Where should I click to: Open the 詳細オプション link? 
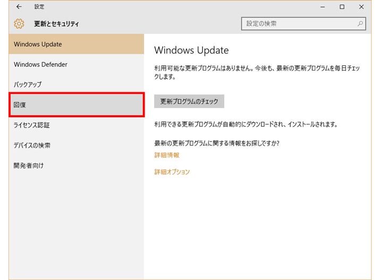point(172,172)
